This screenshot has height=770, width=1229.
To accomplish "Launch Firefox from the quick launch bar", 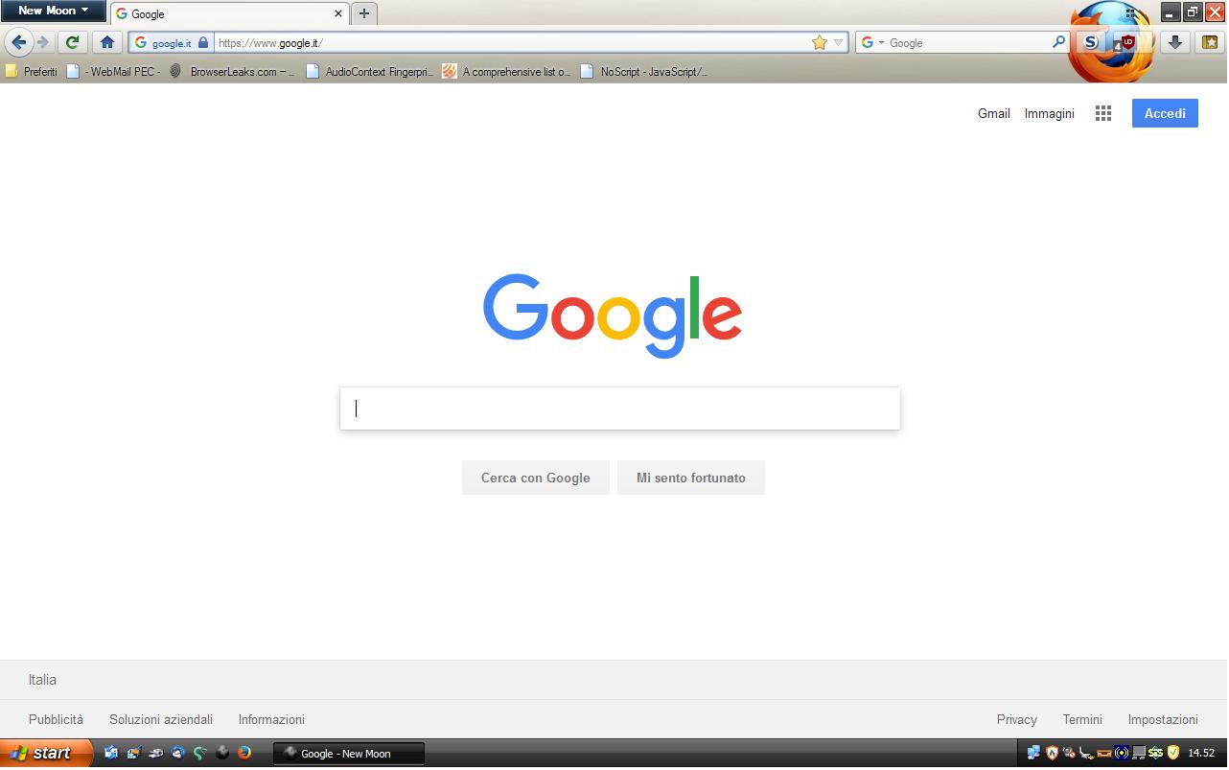I will point(244,754).
